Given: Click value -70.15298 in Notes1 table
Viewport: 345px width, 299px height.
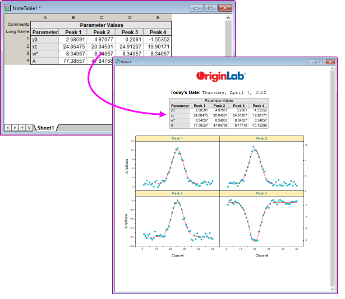Looking at the screenshot, I should tap(259, 125).
